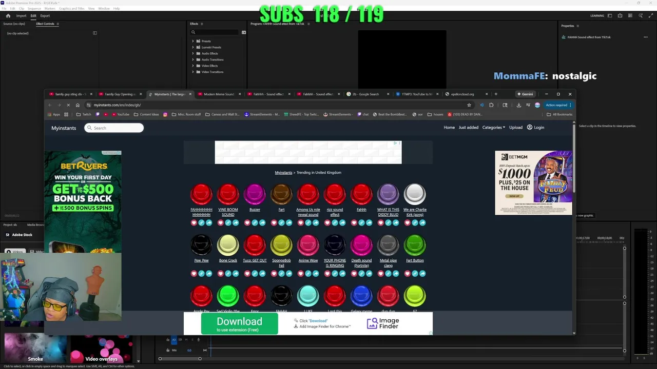Open Video overlays stock thumbnail
Image resolution: width=657 pixels, height=369 pixels.
tap(102, 348)
